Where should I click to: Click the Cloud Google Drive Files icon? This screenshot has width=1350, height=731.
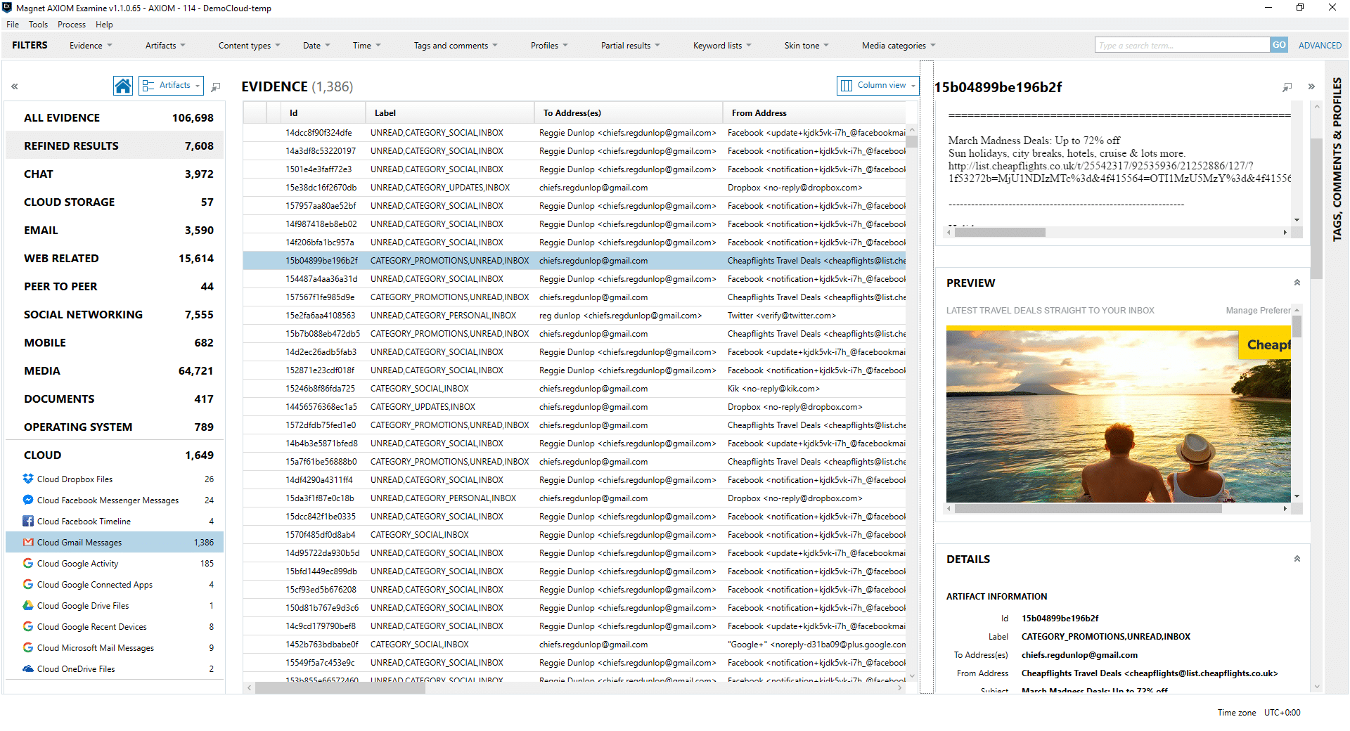pos(28,605)
